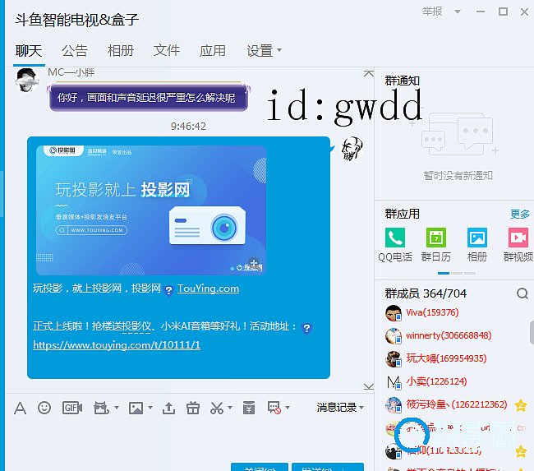The width and height of the screenshot is (534, 471).
Task: Switch to 聊天 tab
Action: [x=29, y=51]
